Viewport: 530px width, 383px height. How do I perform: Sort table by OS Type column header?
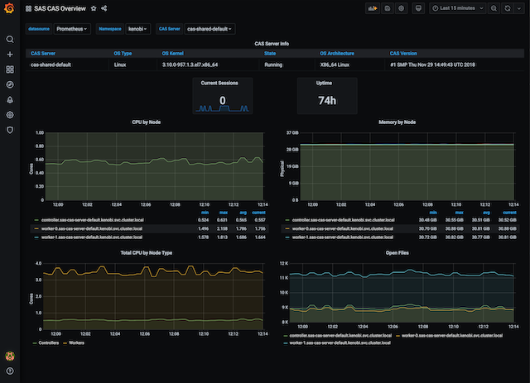point(123,54)
